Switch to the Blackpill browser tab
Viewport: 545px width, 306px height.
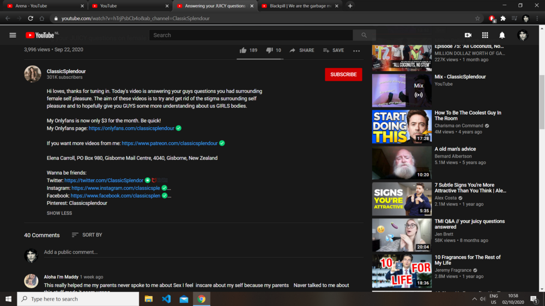coord(300,6)
